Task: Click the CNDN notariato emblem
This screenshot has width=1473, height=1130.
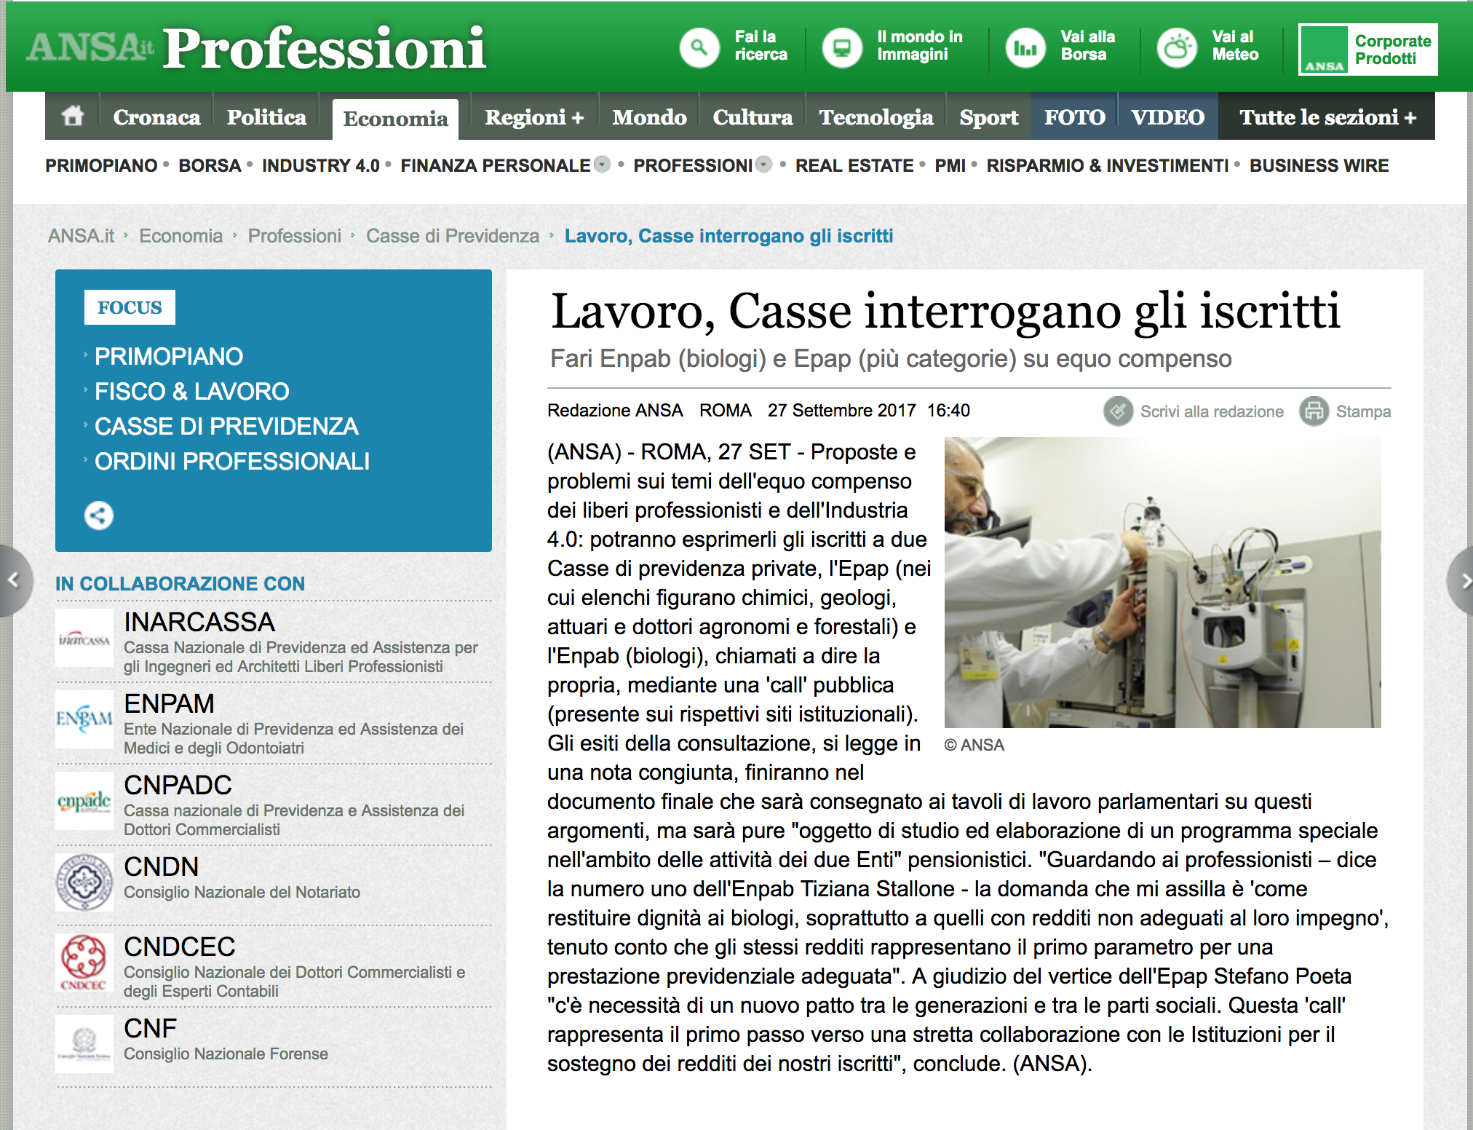Action: [84, 882]
